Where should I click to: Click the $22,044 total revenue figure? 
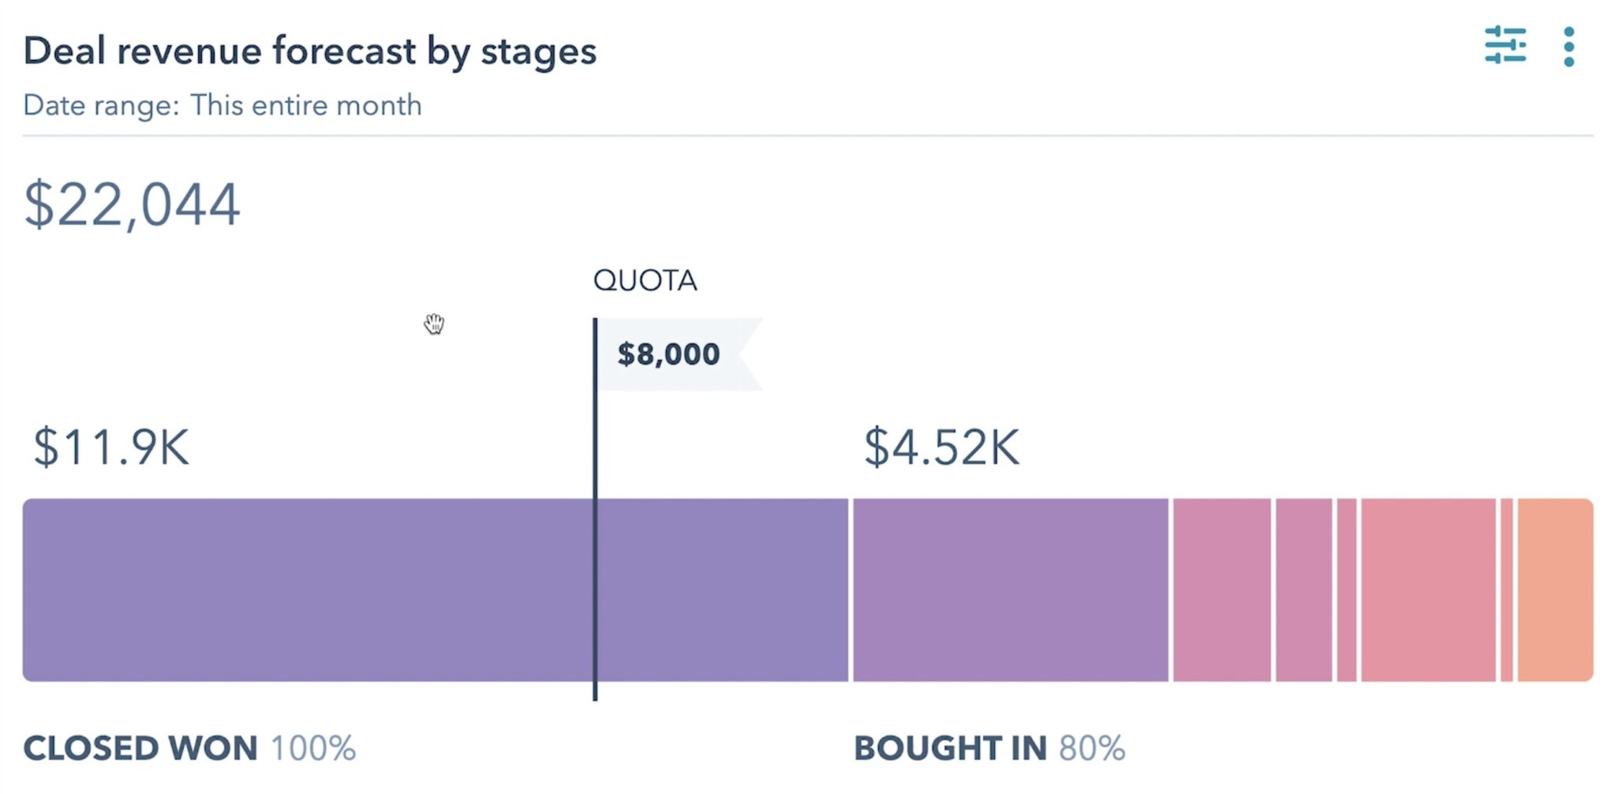coord(130,204)
